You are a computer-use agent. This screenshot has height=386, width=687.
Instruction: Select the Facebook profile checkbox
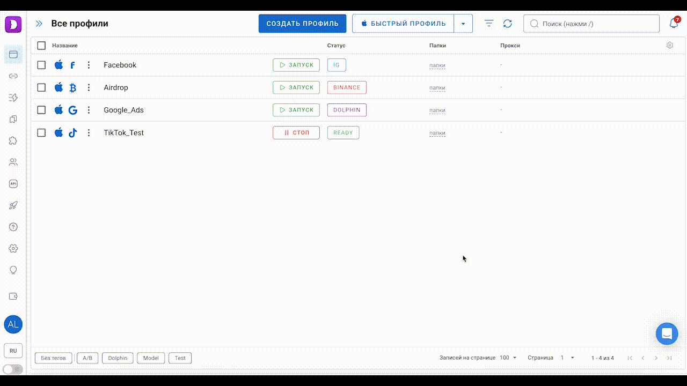point(41,65)
